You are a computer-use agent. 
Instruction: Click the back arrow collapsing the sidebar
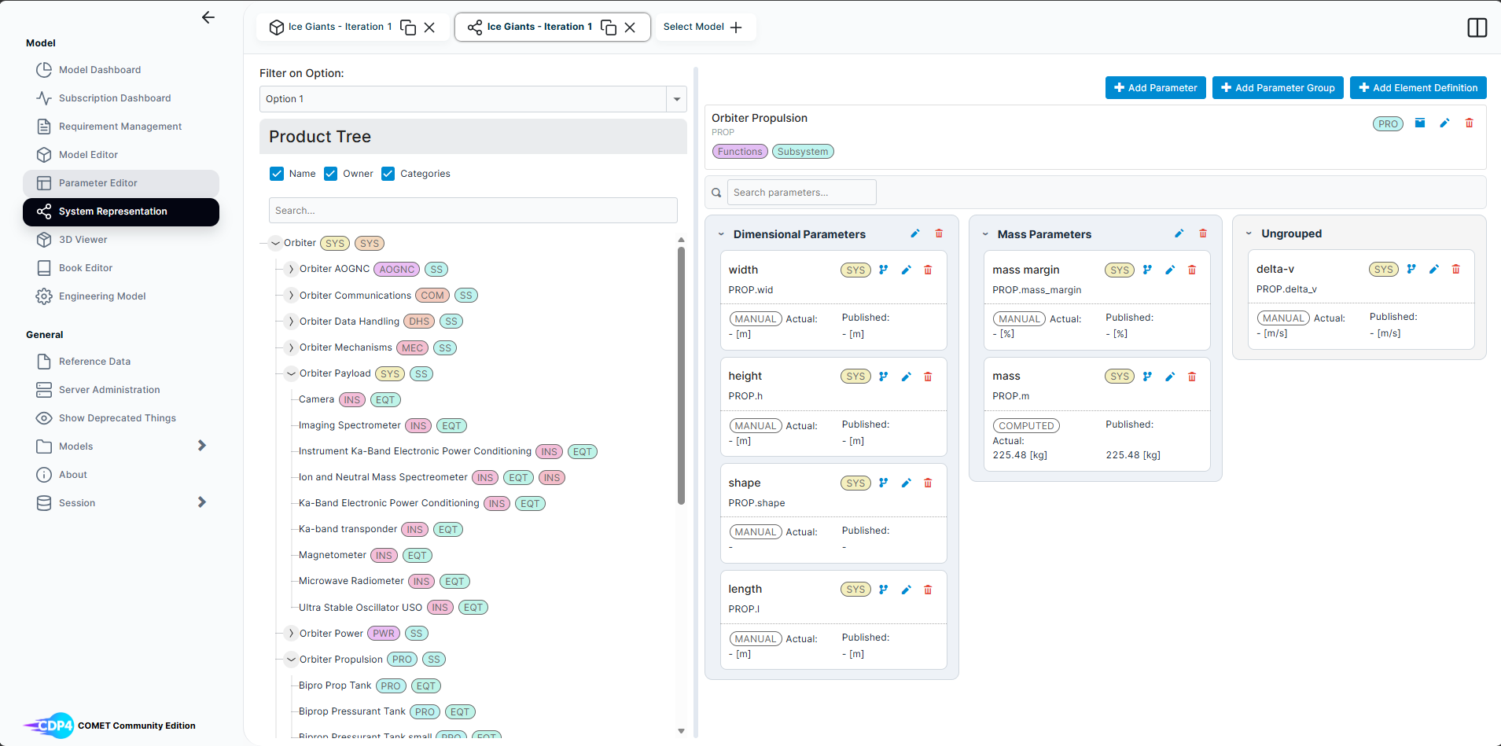pos(208,17)
